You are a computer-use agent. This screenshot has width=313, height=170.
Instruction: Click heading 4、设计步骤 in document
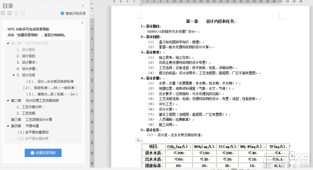click(x=151, y=78)
